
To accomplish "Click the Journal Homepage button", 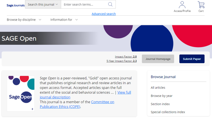I will [158, 59].
